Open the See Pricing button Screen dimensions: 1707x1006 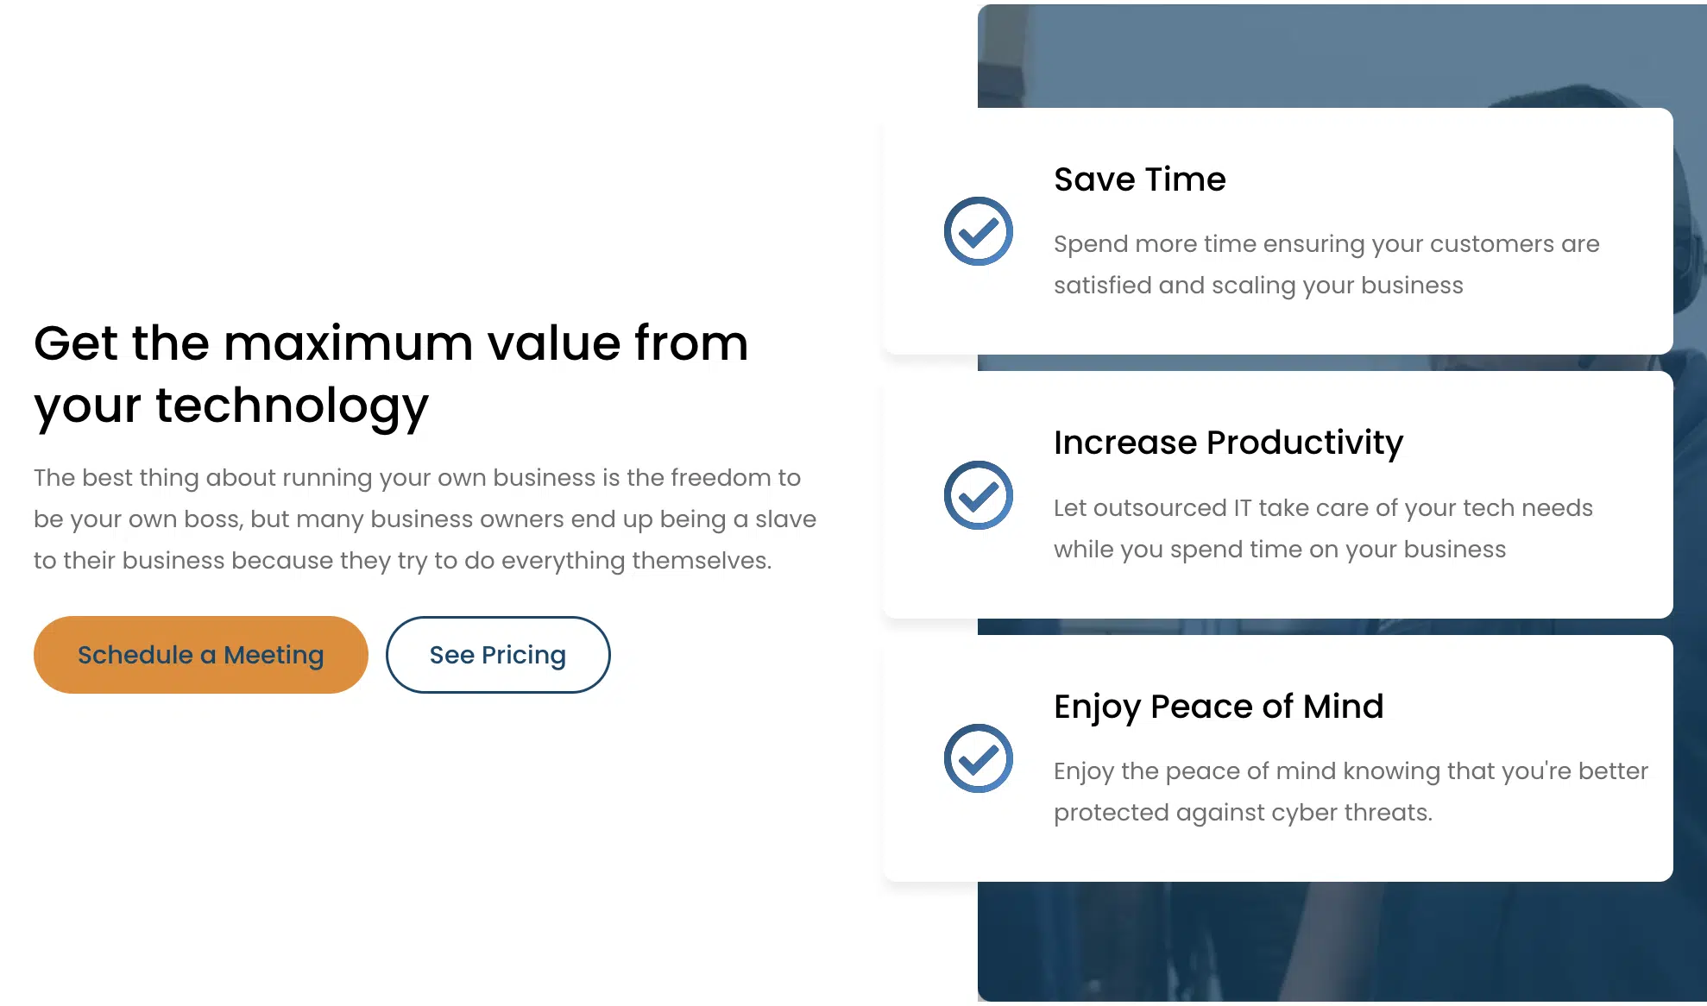[498, 655]
